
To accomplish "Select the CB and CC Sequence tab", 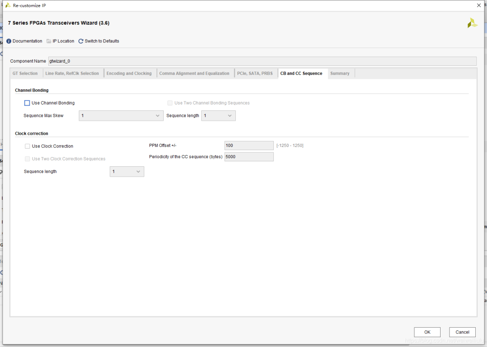I will 301,73.
